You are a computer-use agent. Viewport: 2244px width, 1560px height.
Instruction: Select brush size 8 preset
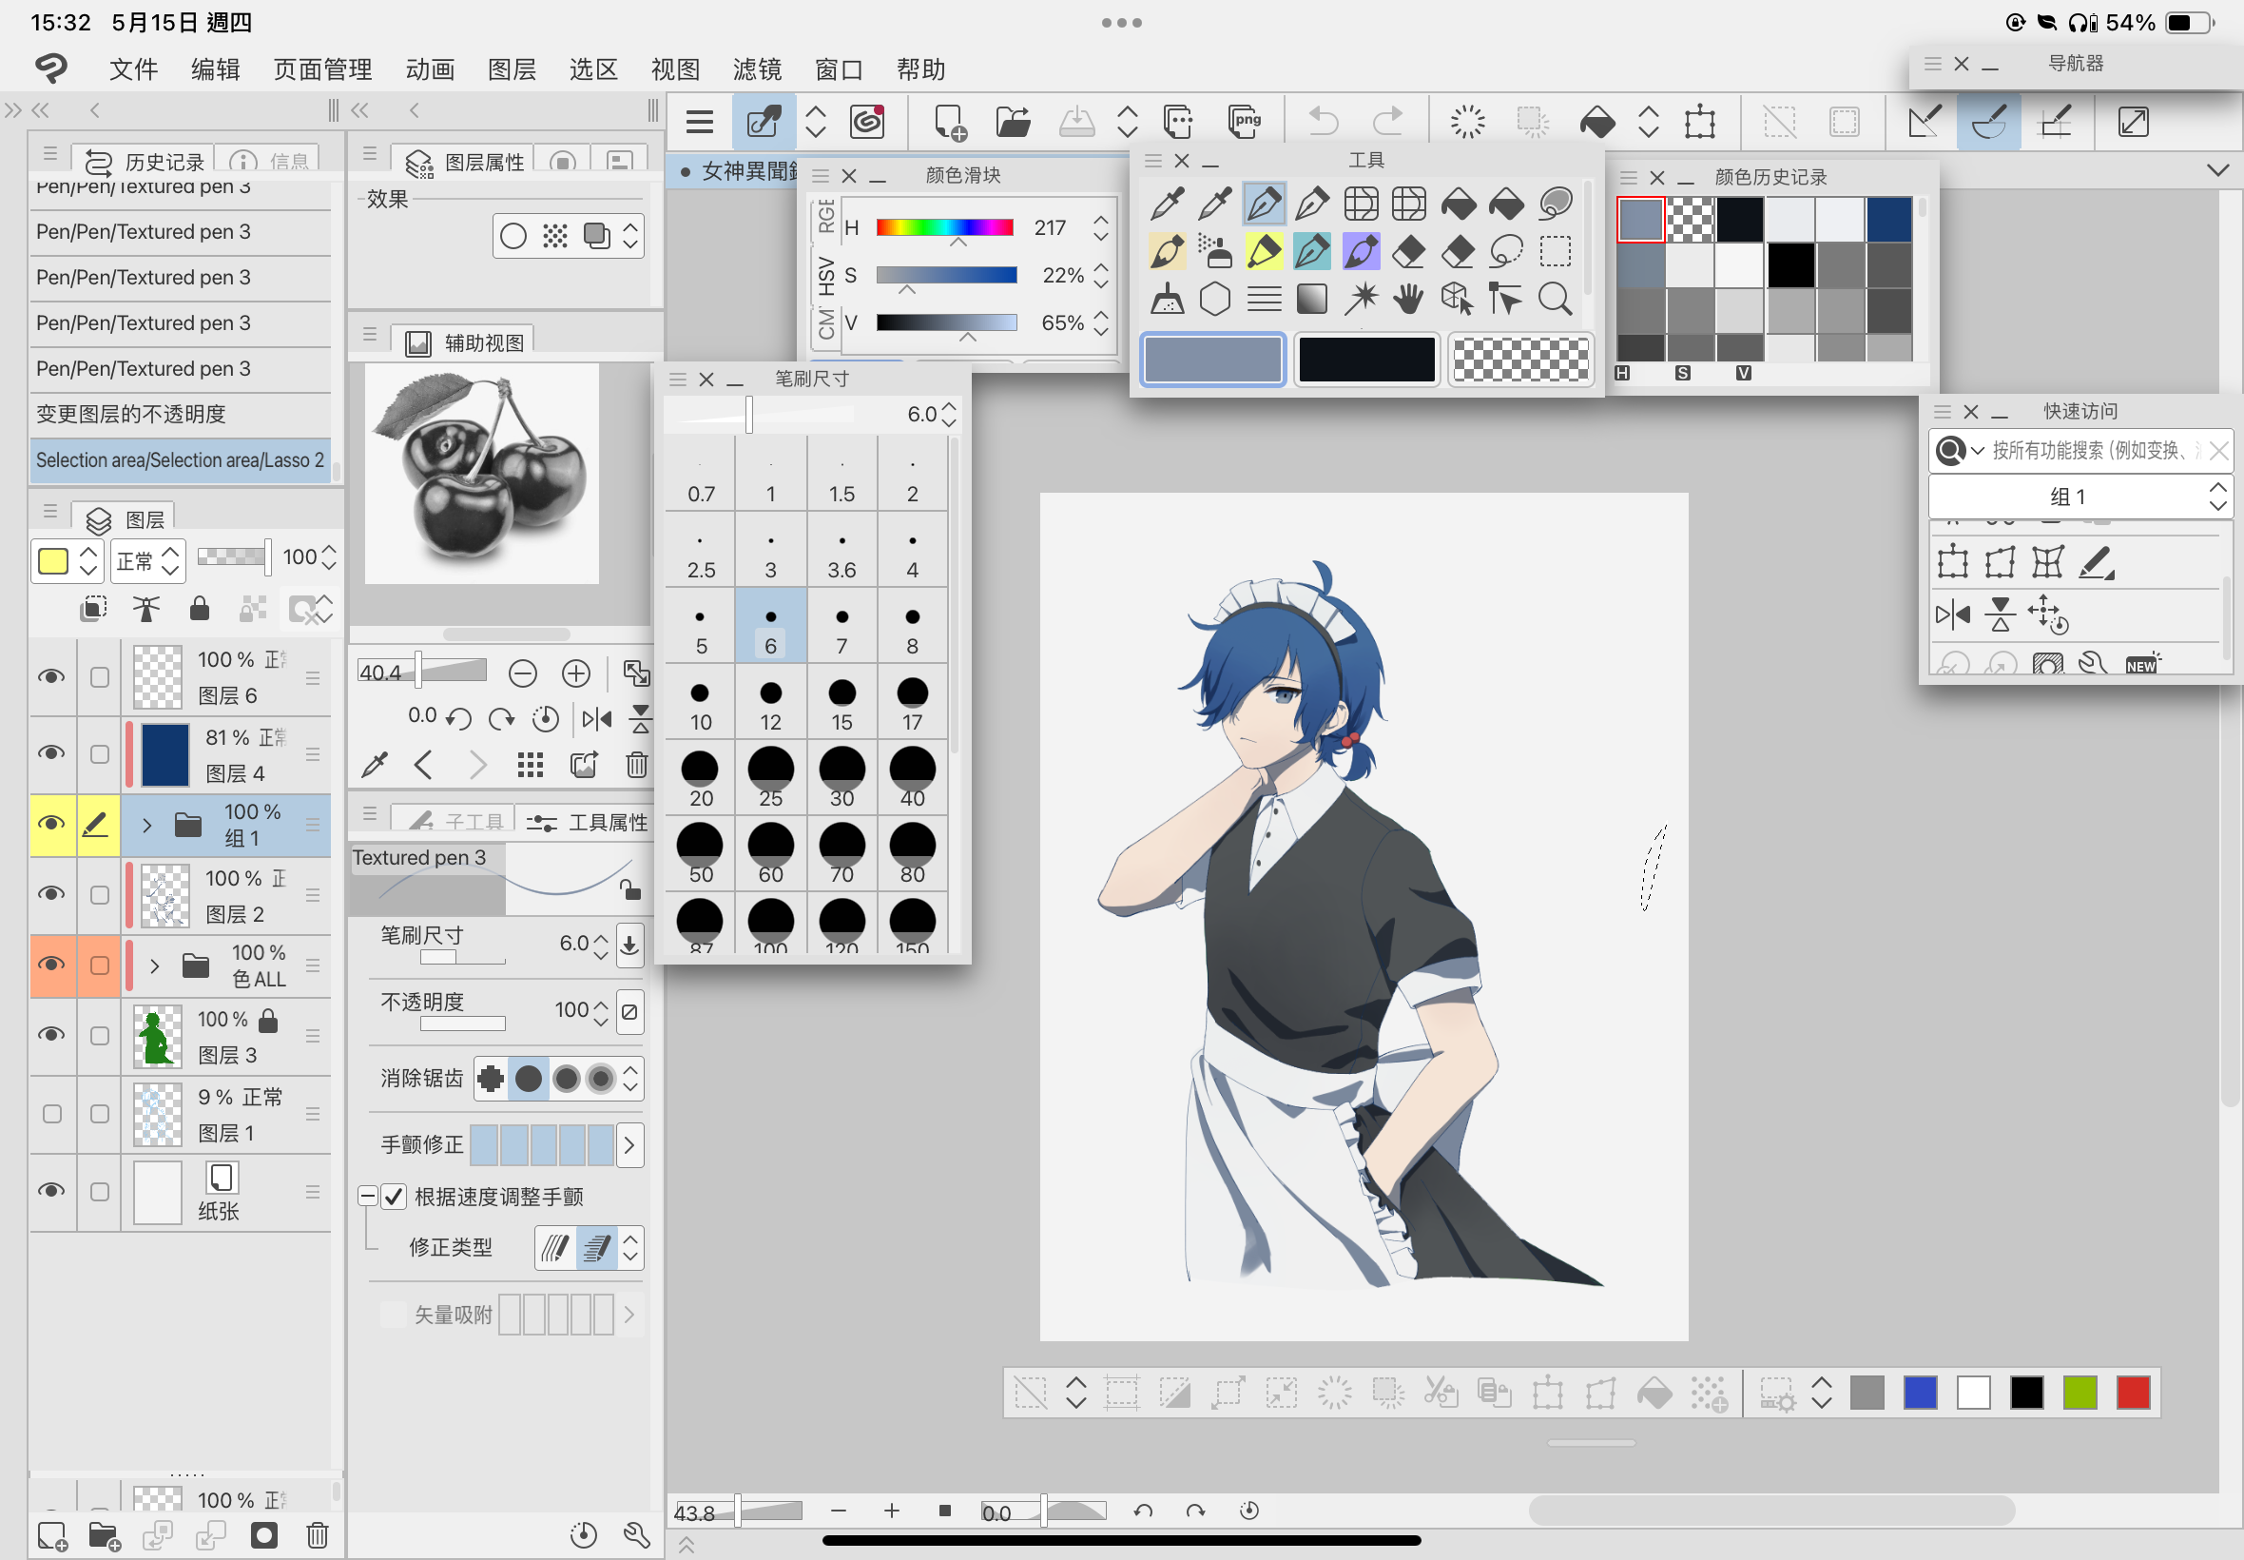pyautogui.click(x=912, y=626)
